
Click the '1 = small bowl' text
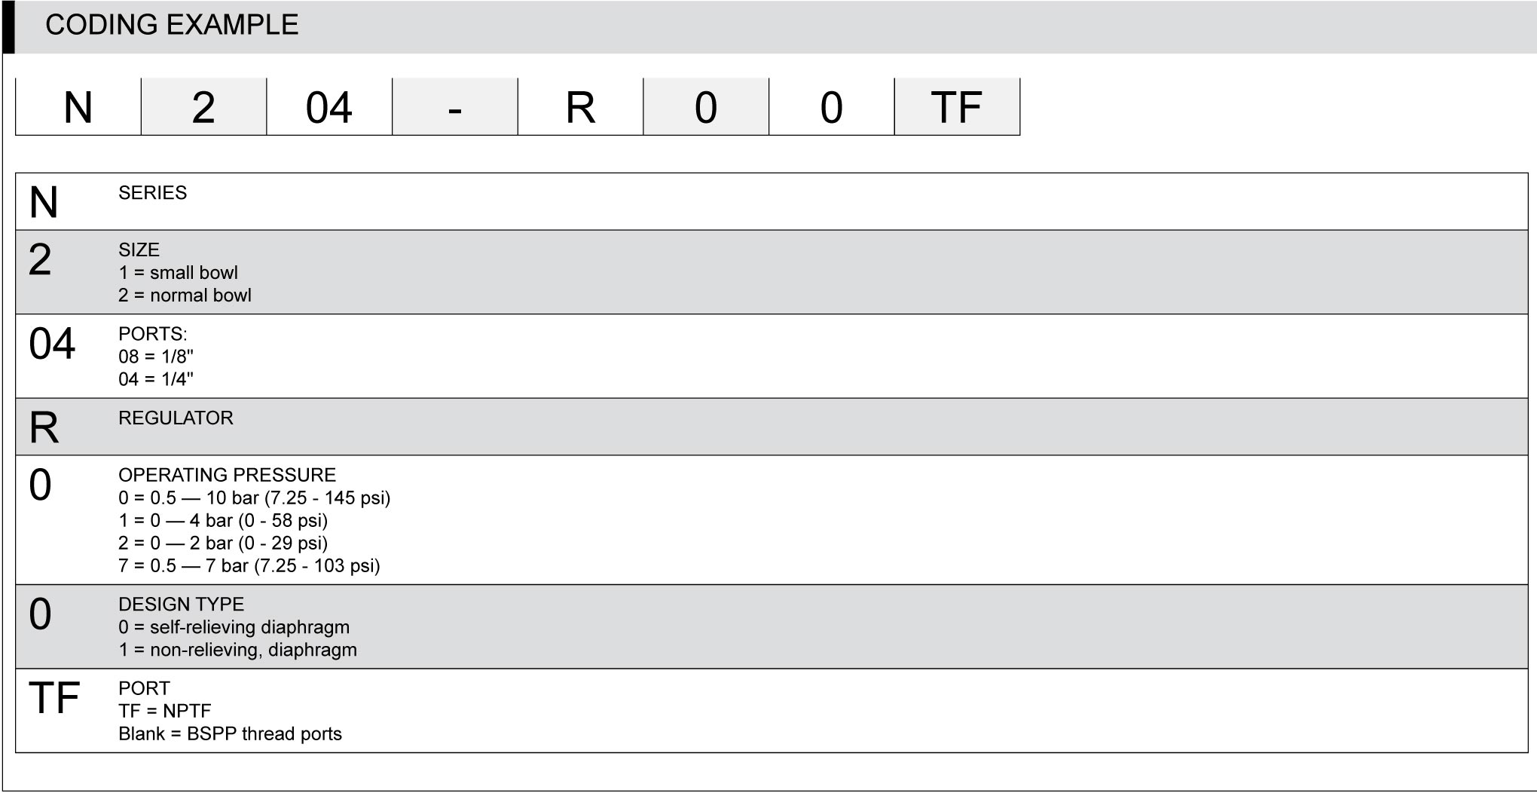pyautogui.click(x=178, y=273)
